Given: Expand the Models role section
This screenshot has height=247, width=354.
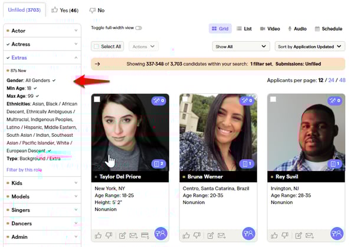Looking at the screenshot, I should [x=42, y=196].
